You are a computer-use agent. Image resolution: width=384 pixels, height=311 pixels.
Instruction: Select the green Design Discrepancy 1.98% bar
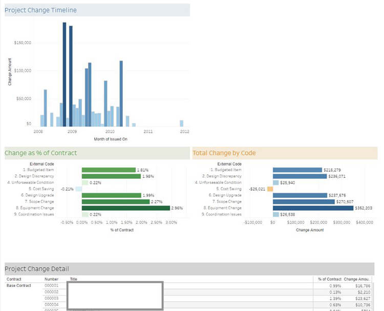coord(111,176)
